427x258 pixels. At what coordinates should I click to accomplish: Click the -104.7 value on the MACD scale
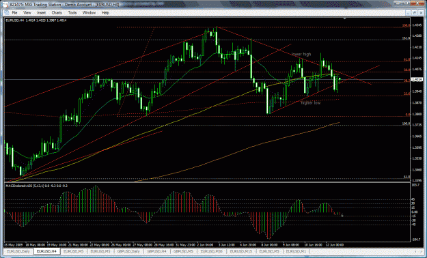pyautogui.click(x=416, y=240)
